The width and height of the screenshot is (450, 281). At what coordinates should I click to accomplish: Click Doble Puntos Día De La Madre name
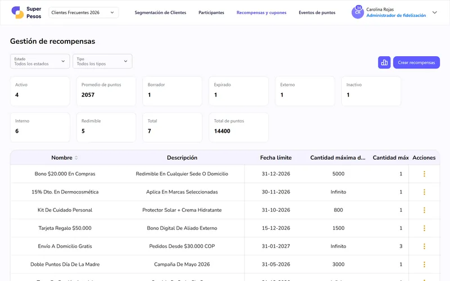pos(65,264)
